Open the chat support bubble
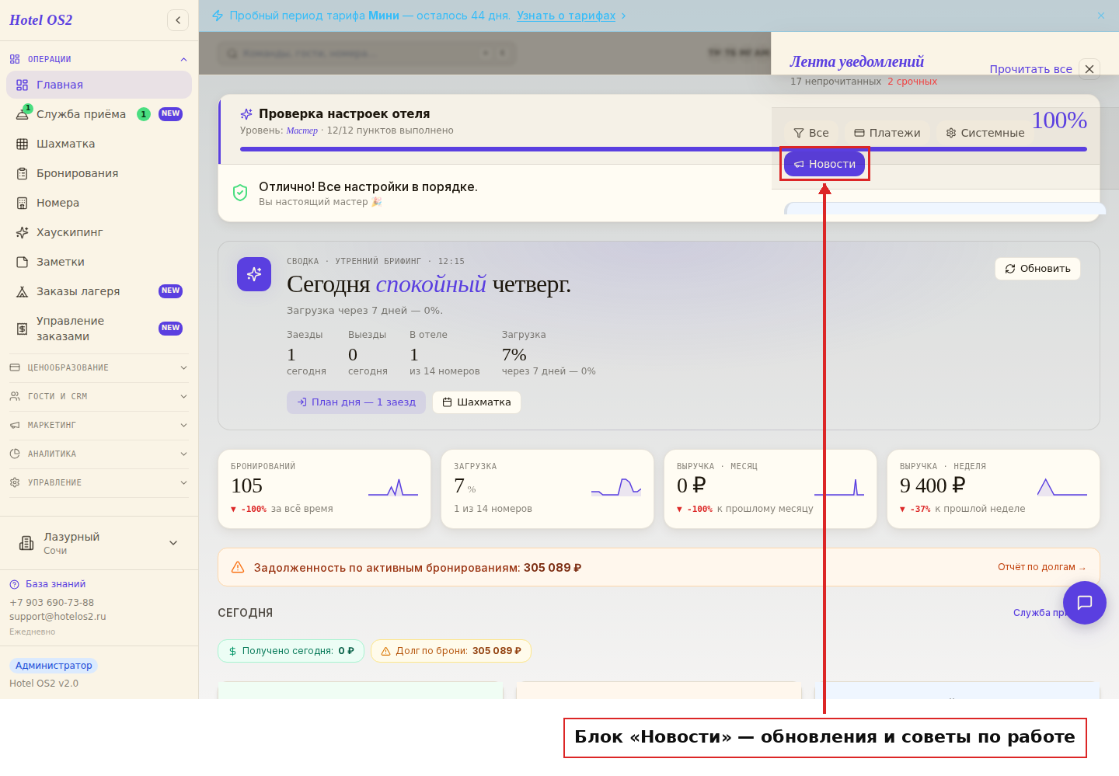The height and width of the screenshot is (776, 1119). 1085,603
